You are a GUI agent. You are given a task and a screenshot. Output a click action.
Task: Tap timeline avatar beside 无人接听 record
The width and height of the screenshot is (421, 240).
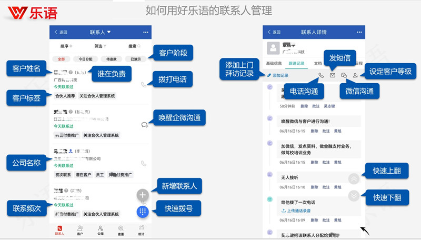tap(270, 175)
